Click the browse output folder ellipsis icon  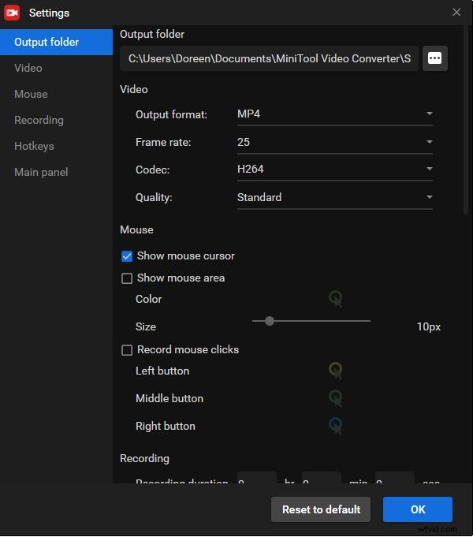[x=435, y=58]
